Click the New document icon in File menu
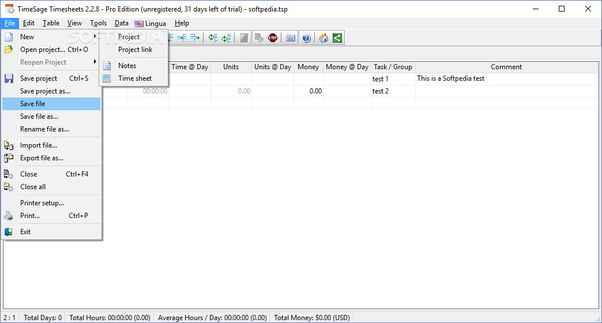 click(x=9, y=37)
